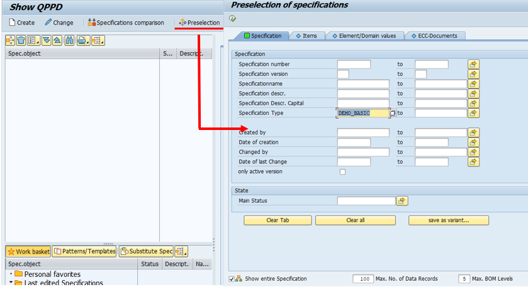This screenshot has width=528, height=287.
Task: Click the expand all nodes icon
Action: point(46,41)
